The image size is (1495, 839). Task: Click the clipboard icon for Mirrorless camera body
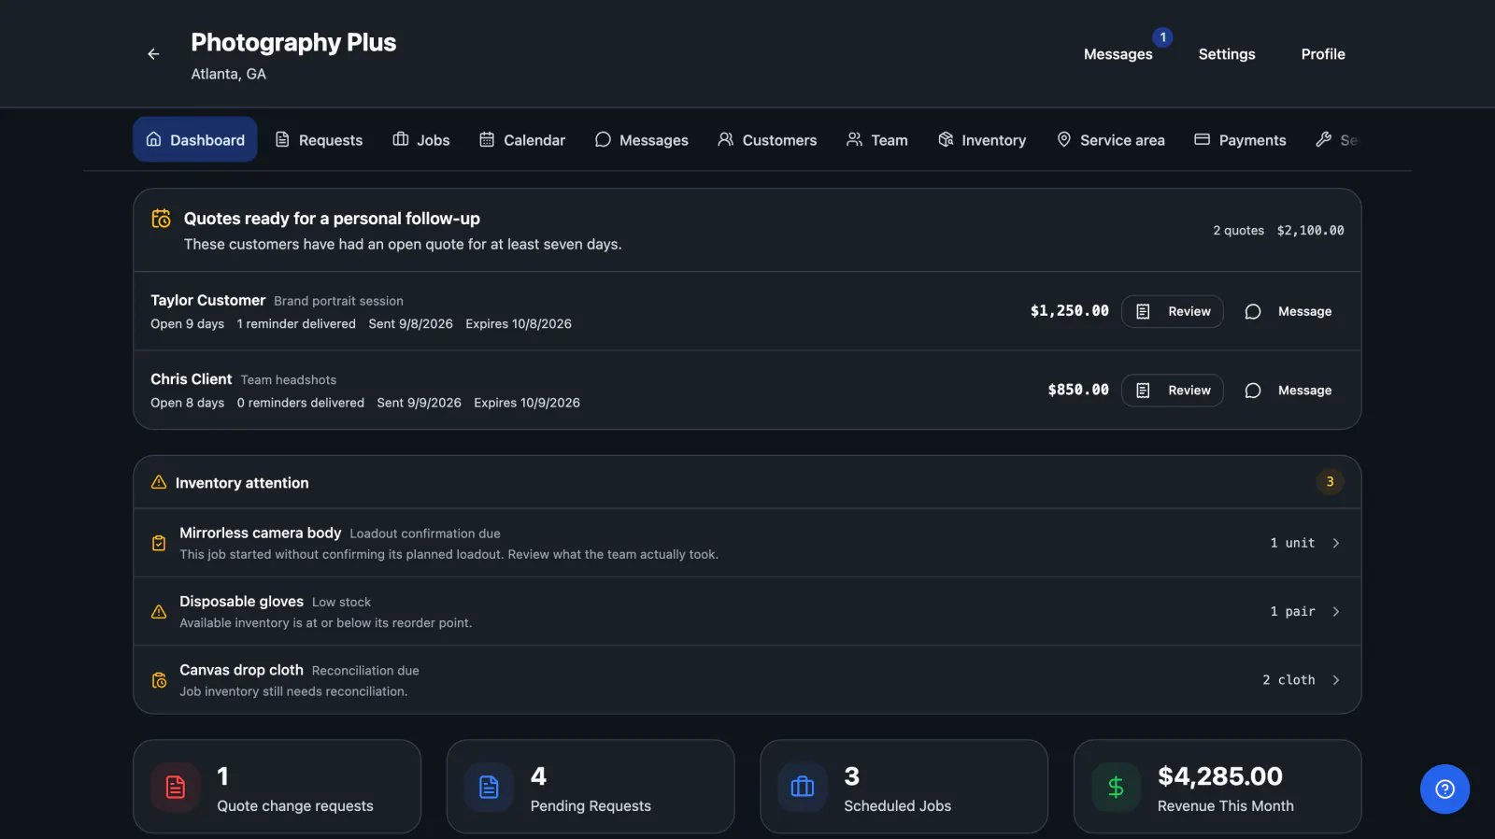coord(159,543)
